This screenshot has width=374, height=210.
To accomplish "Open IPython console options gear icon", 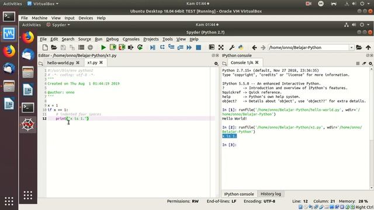I will (x=370, y=64).
